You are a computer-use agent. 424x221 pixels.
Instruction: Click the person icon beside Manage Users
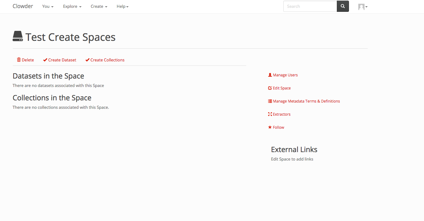pos(270,75)
